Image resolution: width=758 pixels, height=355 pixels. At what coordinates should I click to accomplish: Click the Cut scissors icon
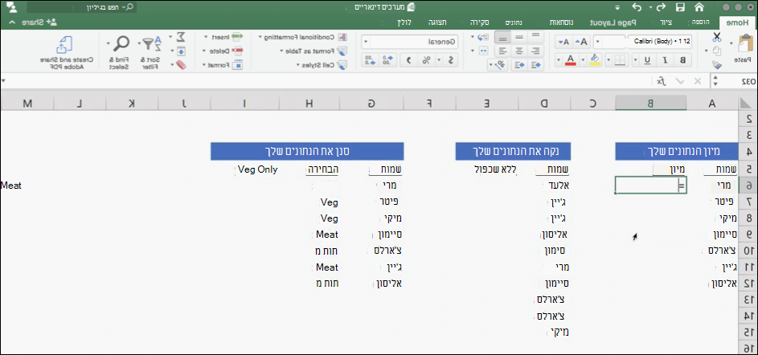716,38
